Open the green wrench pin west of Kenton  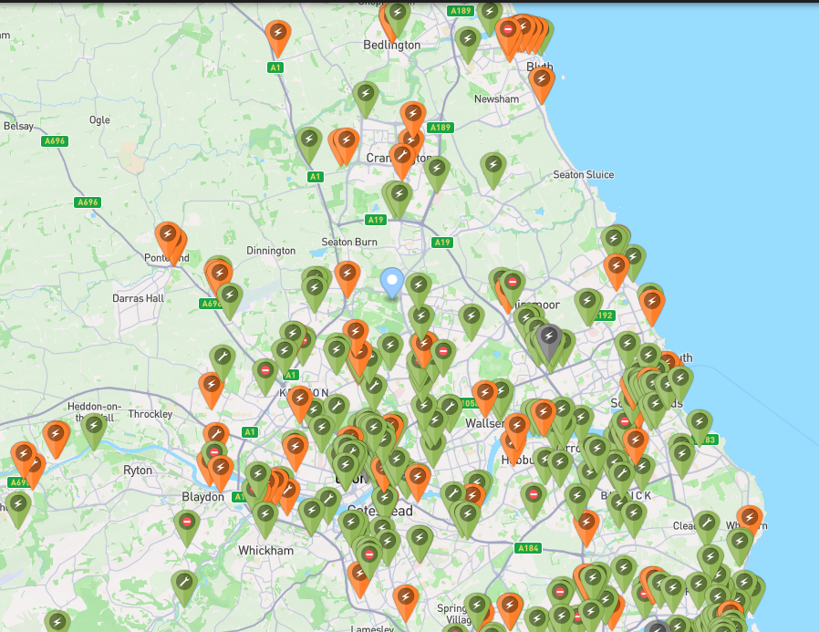[x=223, y=362]
